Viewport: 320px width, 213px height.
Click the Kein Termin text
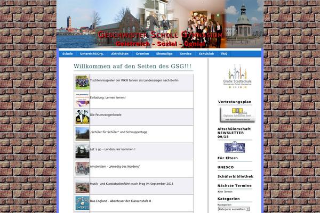click(x=225, y=192)
